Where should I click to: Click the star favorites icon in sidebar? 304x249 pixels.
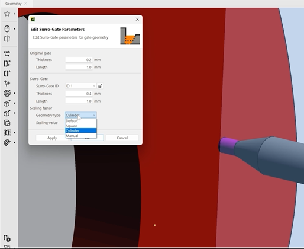[7, 14]
